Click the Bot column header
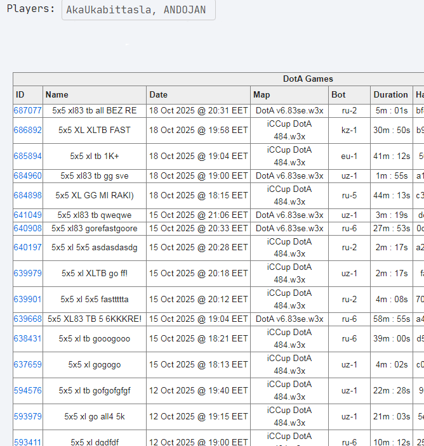Viewport: 424px width, 446px height. click(349, 95)
